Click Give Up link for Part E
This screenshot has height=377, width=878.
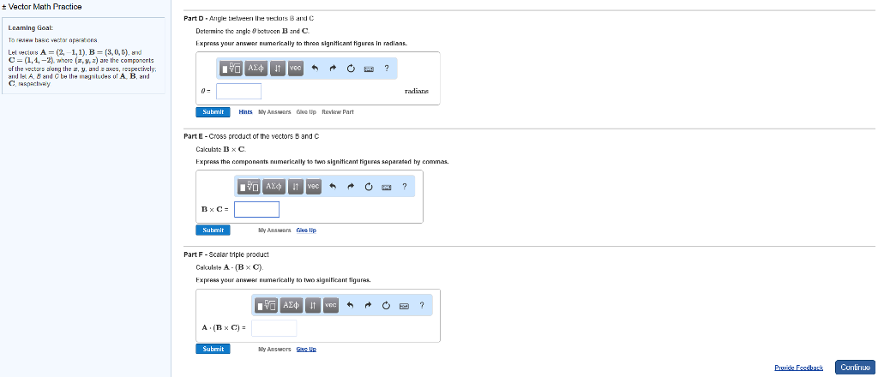(306, 230)
